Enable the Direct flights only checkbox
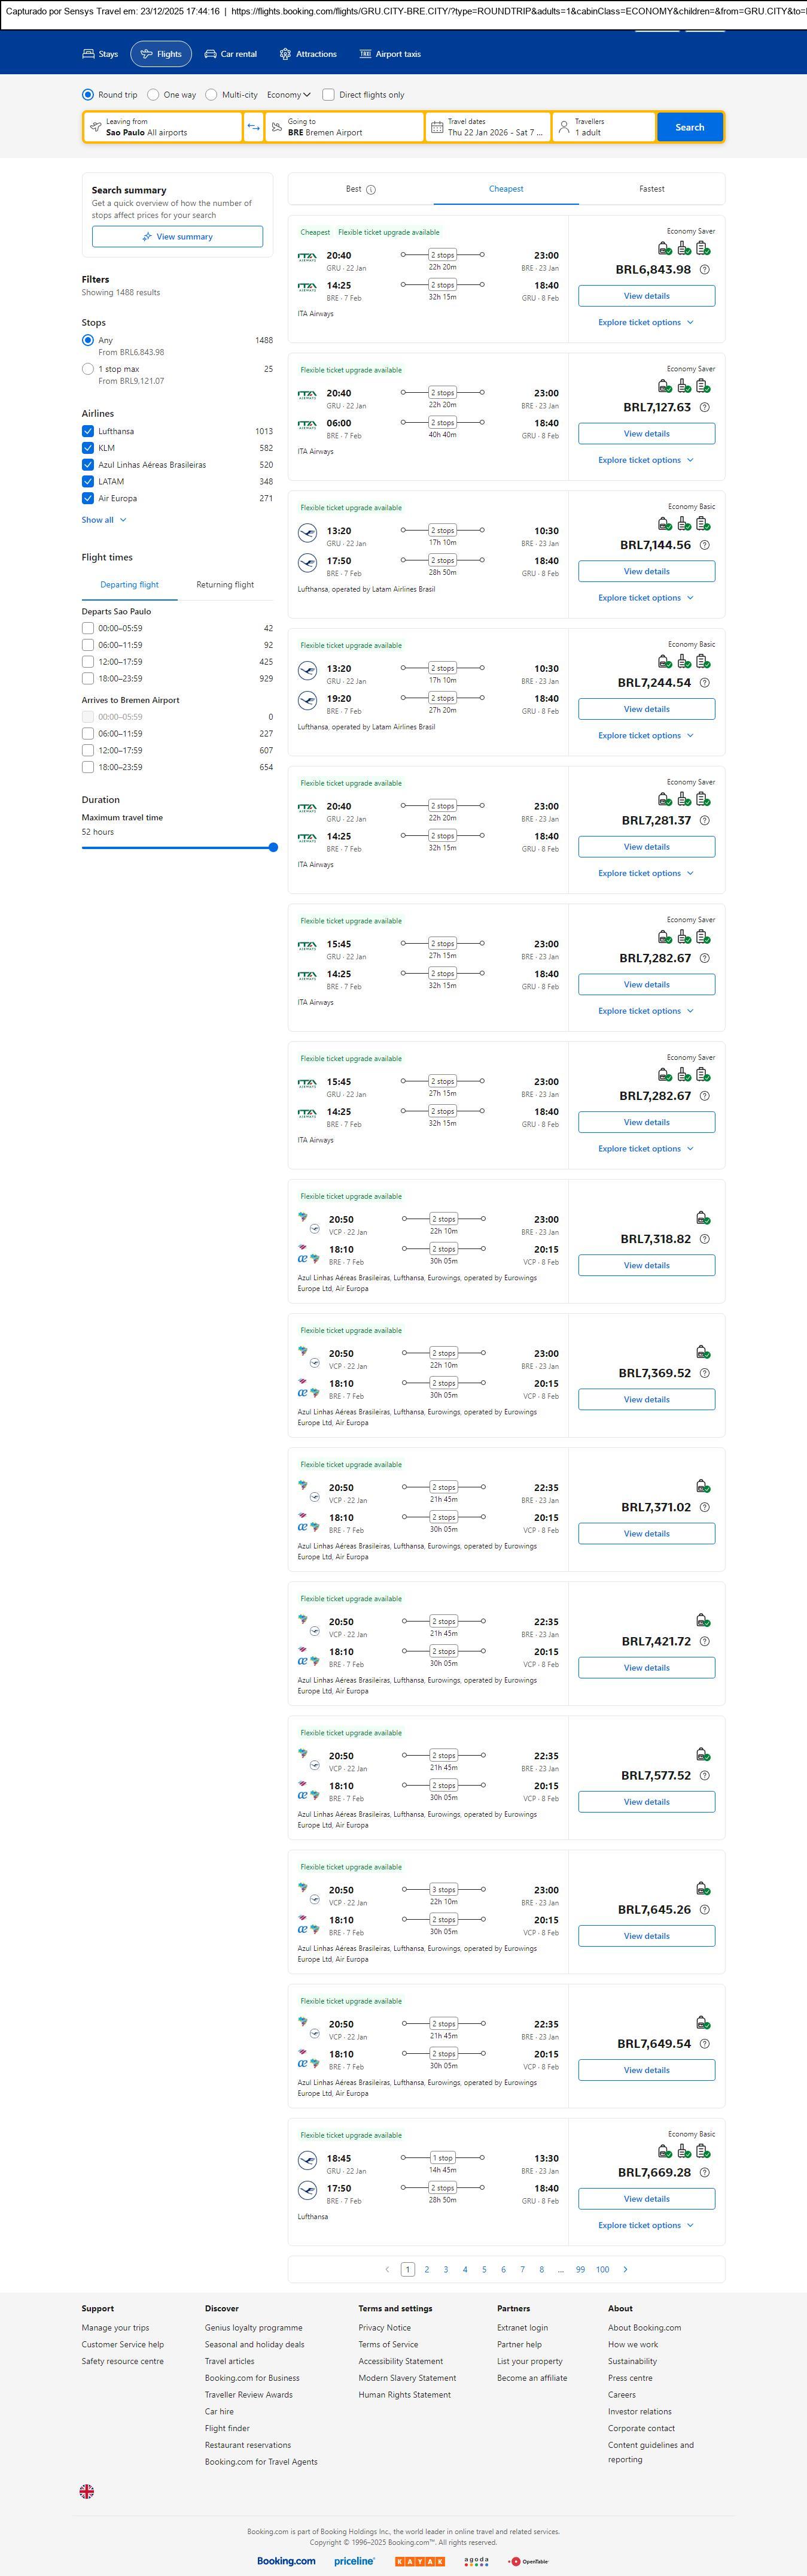The width and height of the screenshot is (807, 2576). pyautogui.click(x=328, y=95)
